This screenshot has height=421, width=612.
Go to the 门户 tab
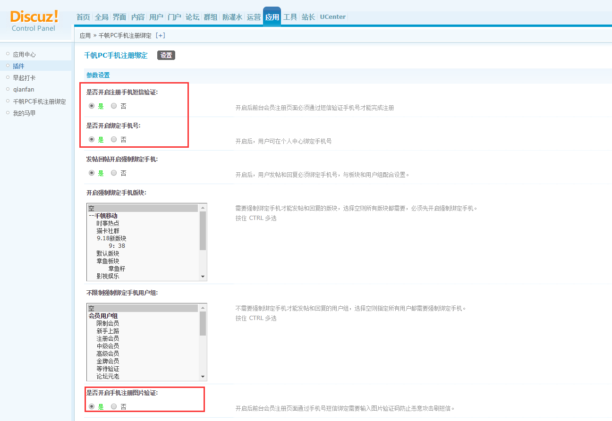[x=174, y=17]
